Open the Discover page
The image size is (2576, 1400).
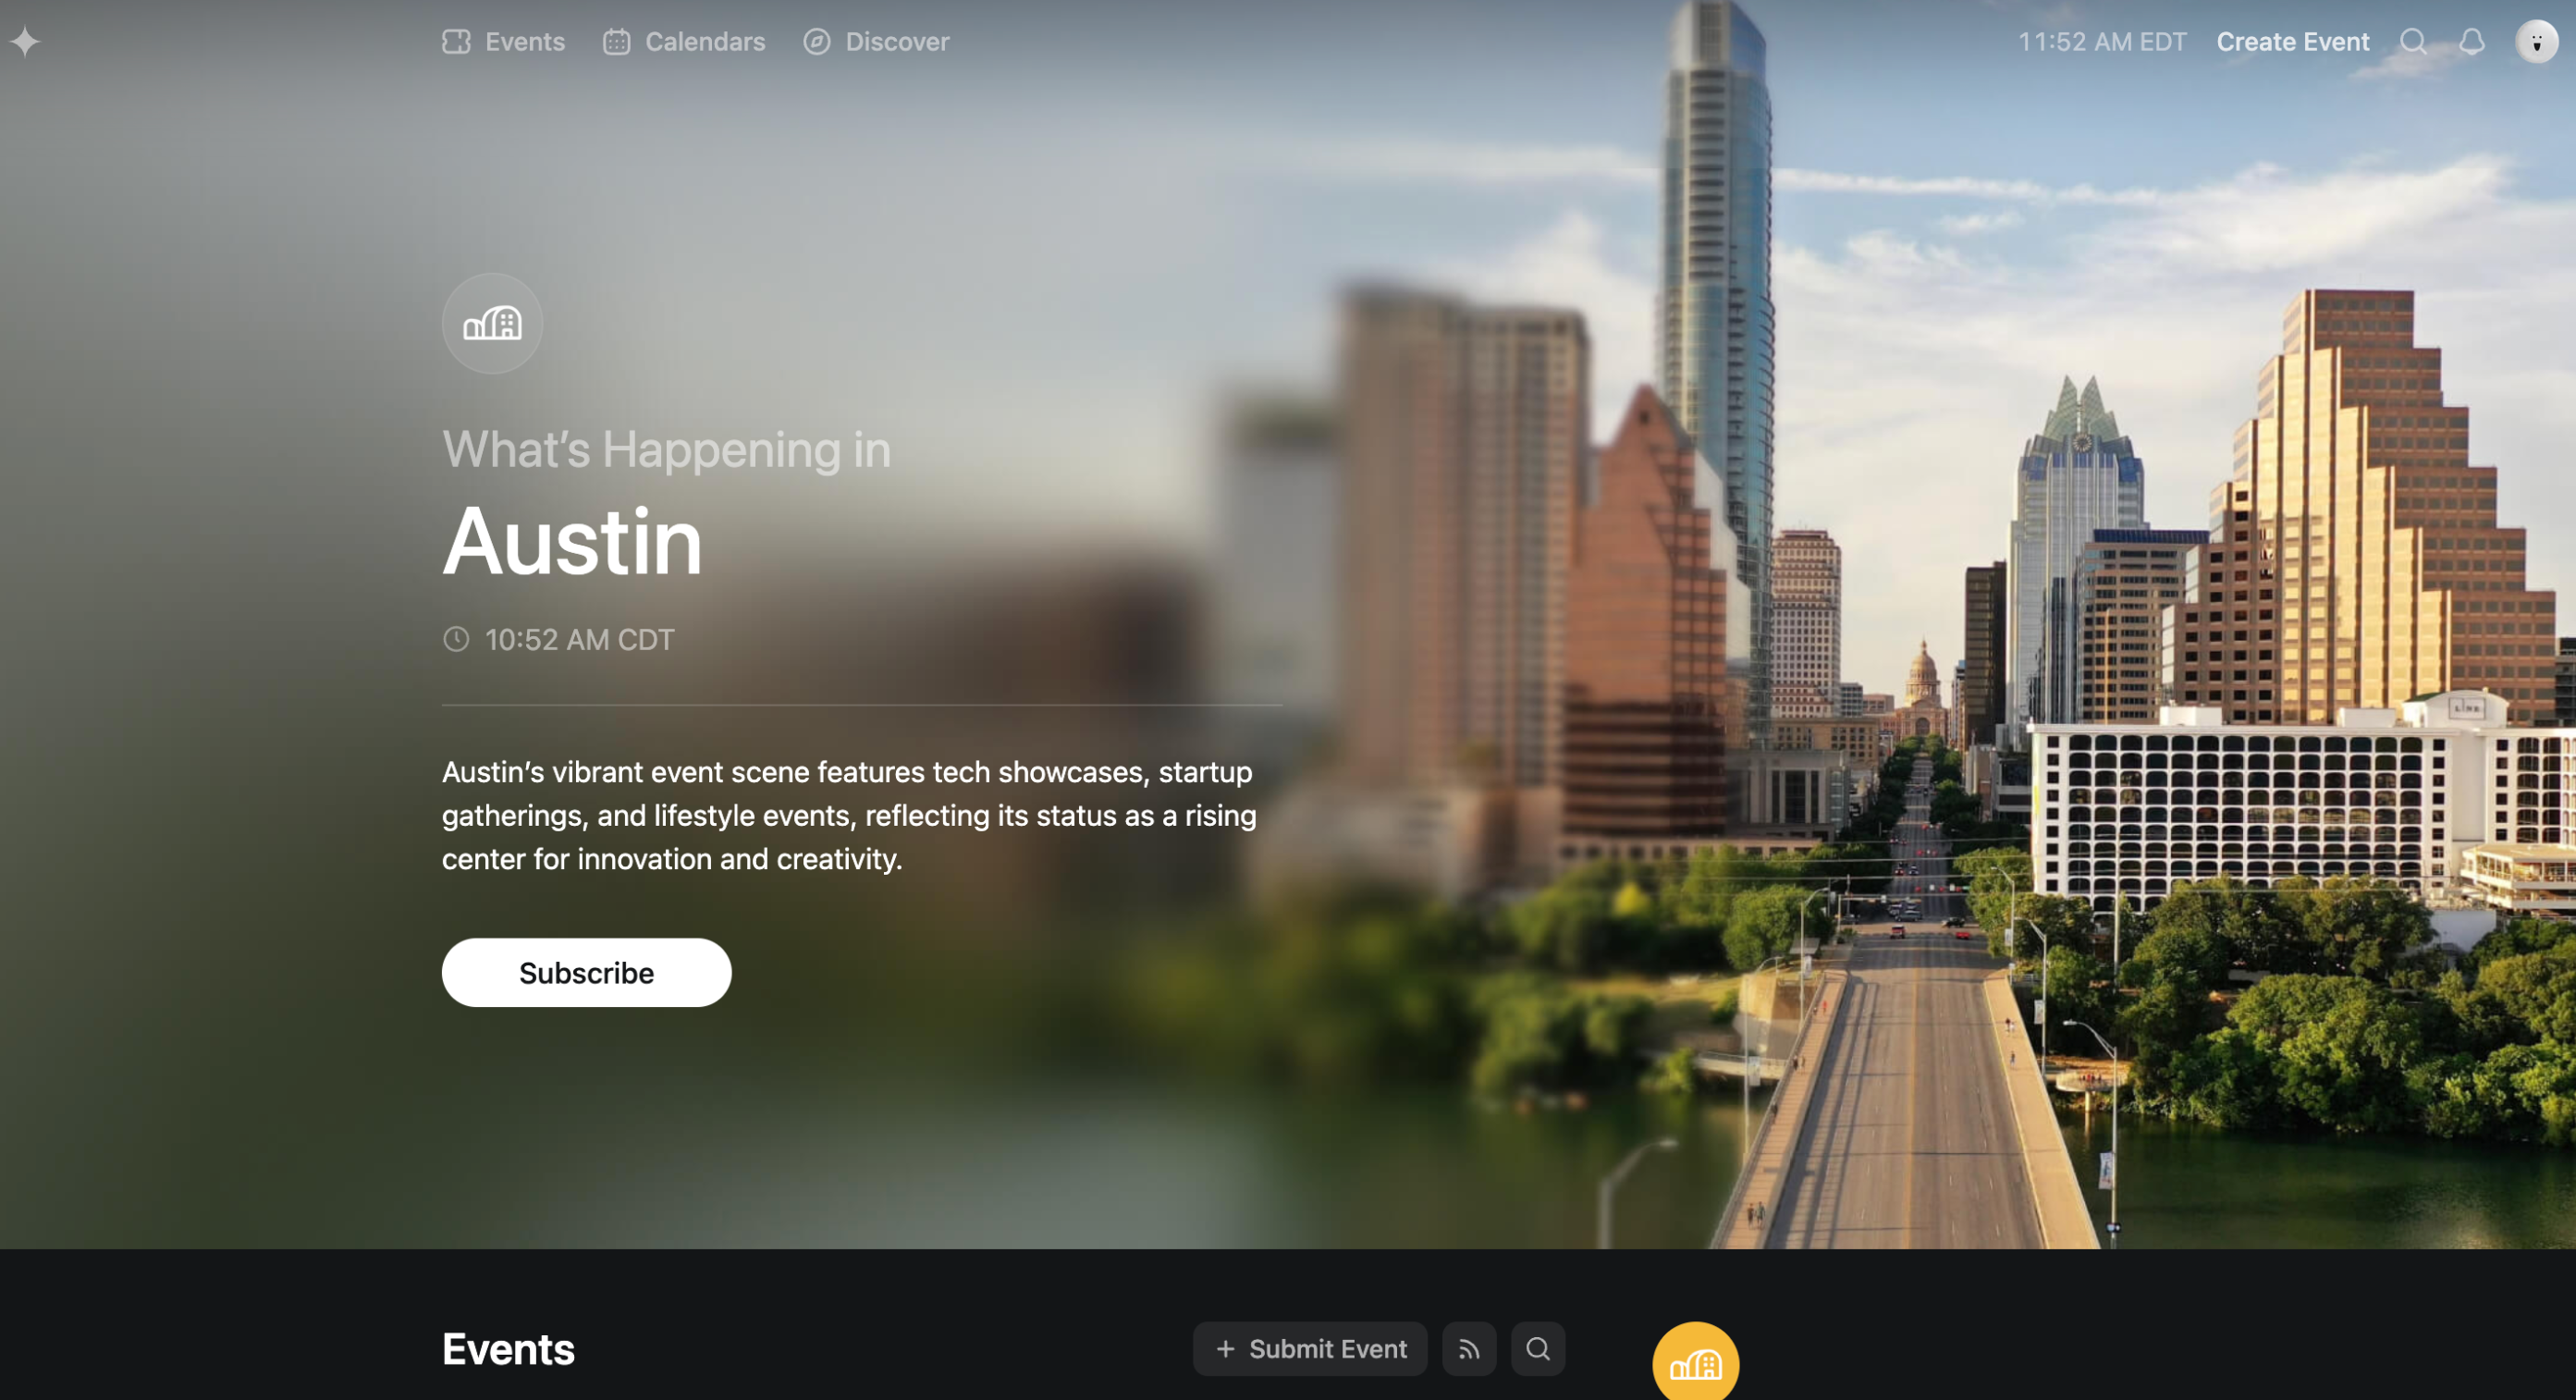click(876, 42)
